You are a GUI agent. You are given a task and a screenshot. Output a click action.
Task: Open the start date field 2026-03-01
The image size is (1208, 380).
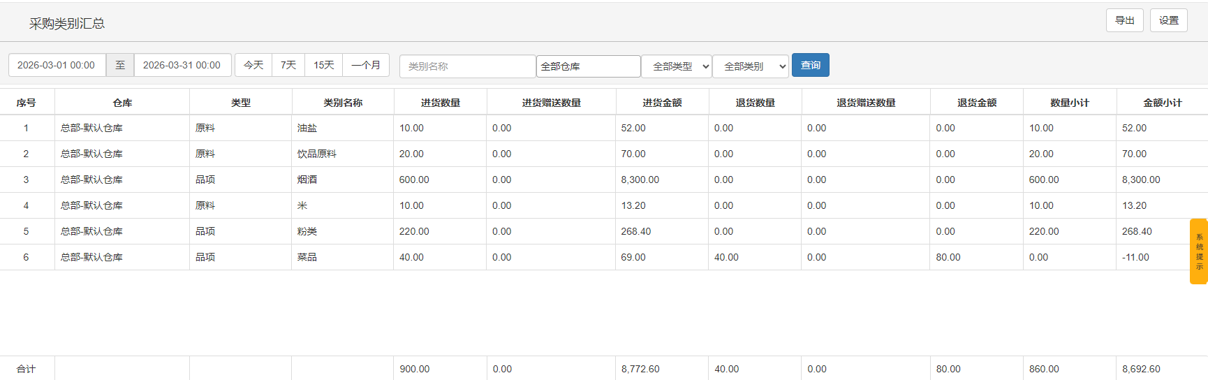click(57, 65)
